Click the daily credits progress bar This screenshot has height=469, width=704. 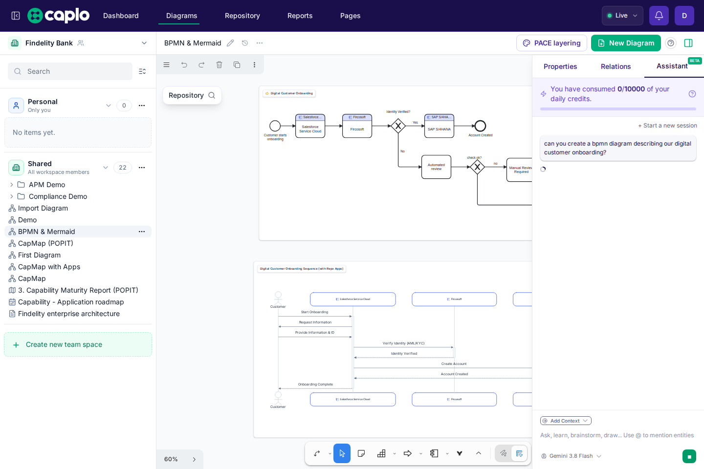click(618, 109)
